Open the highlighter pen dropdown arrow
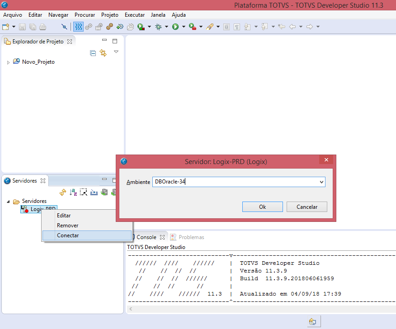The width and height of the screenshot is (396, 329). (x=218, y=27)
